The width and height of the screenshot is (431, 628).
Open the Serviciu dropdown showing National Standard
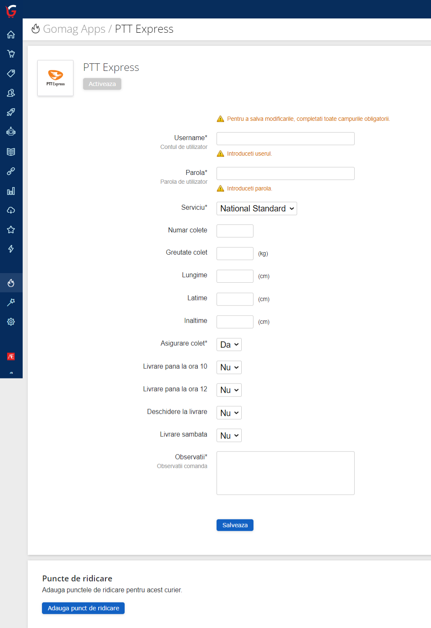pos(256,208)
